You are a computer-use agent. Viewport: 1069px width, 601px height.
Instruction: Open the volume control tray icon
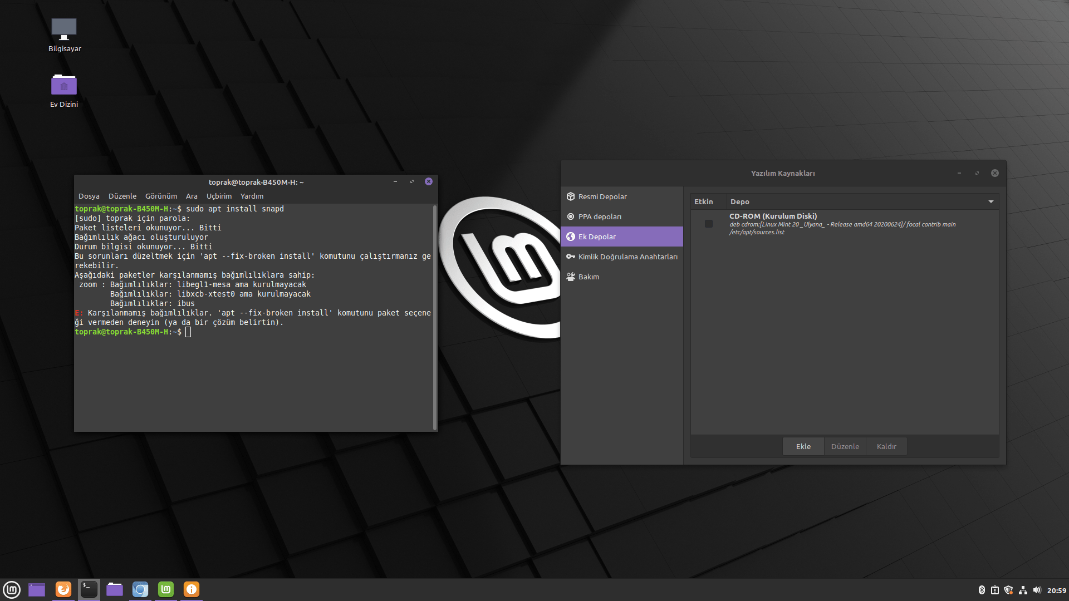pyautogui.click(x=1037, y=590)
